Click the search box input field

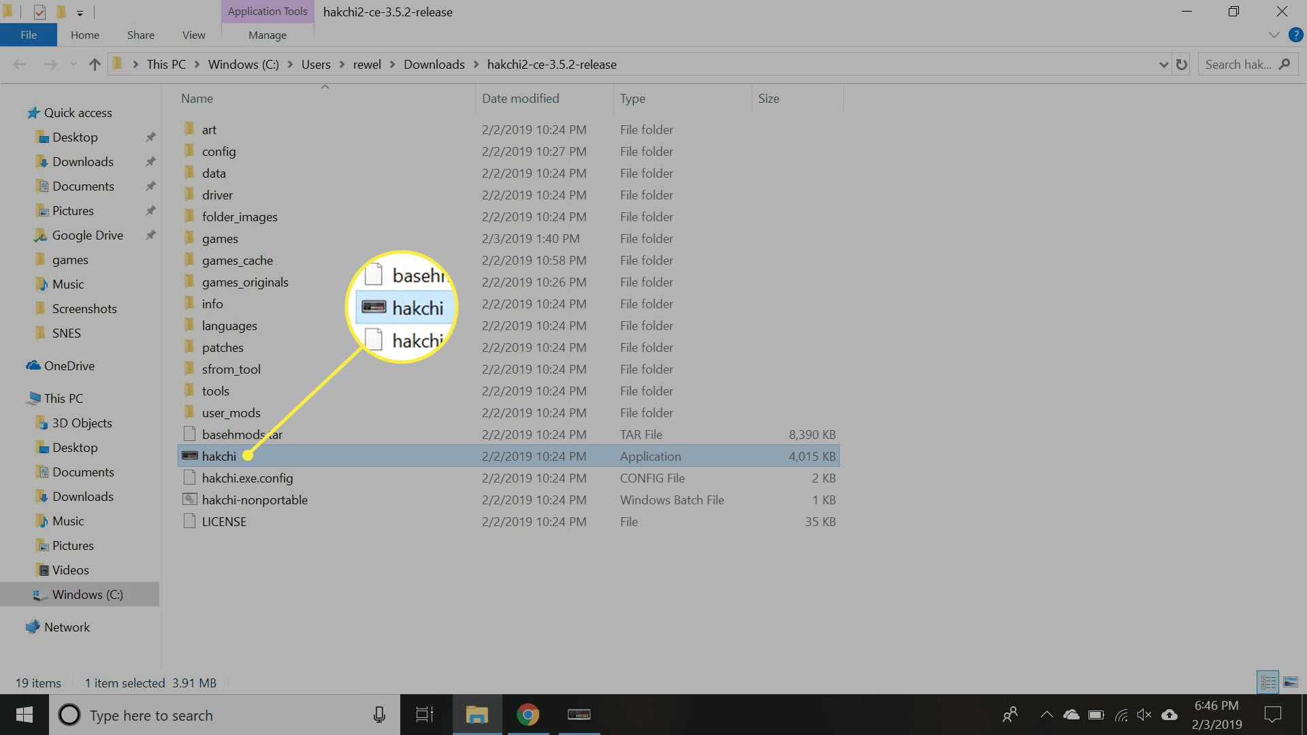(x=1248, y=64)
